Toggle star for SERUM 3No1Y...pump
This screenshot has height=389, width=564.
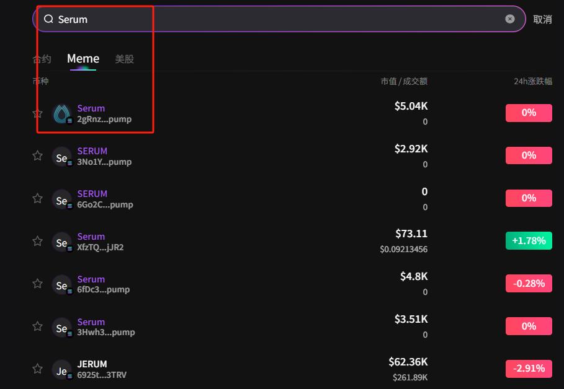coord(37,156)
